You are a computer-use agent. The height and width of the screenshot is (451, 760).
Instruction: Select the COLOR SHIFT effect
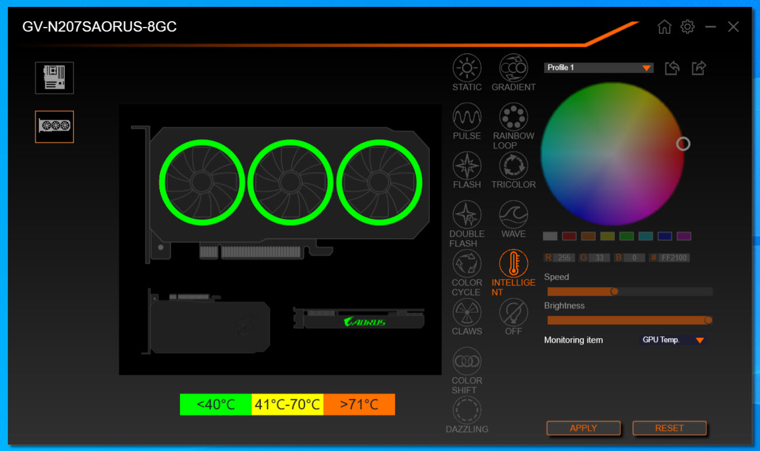[x=467, y=371]
